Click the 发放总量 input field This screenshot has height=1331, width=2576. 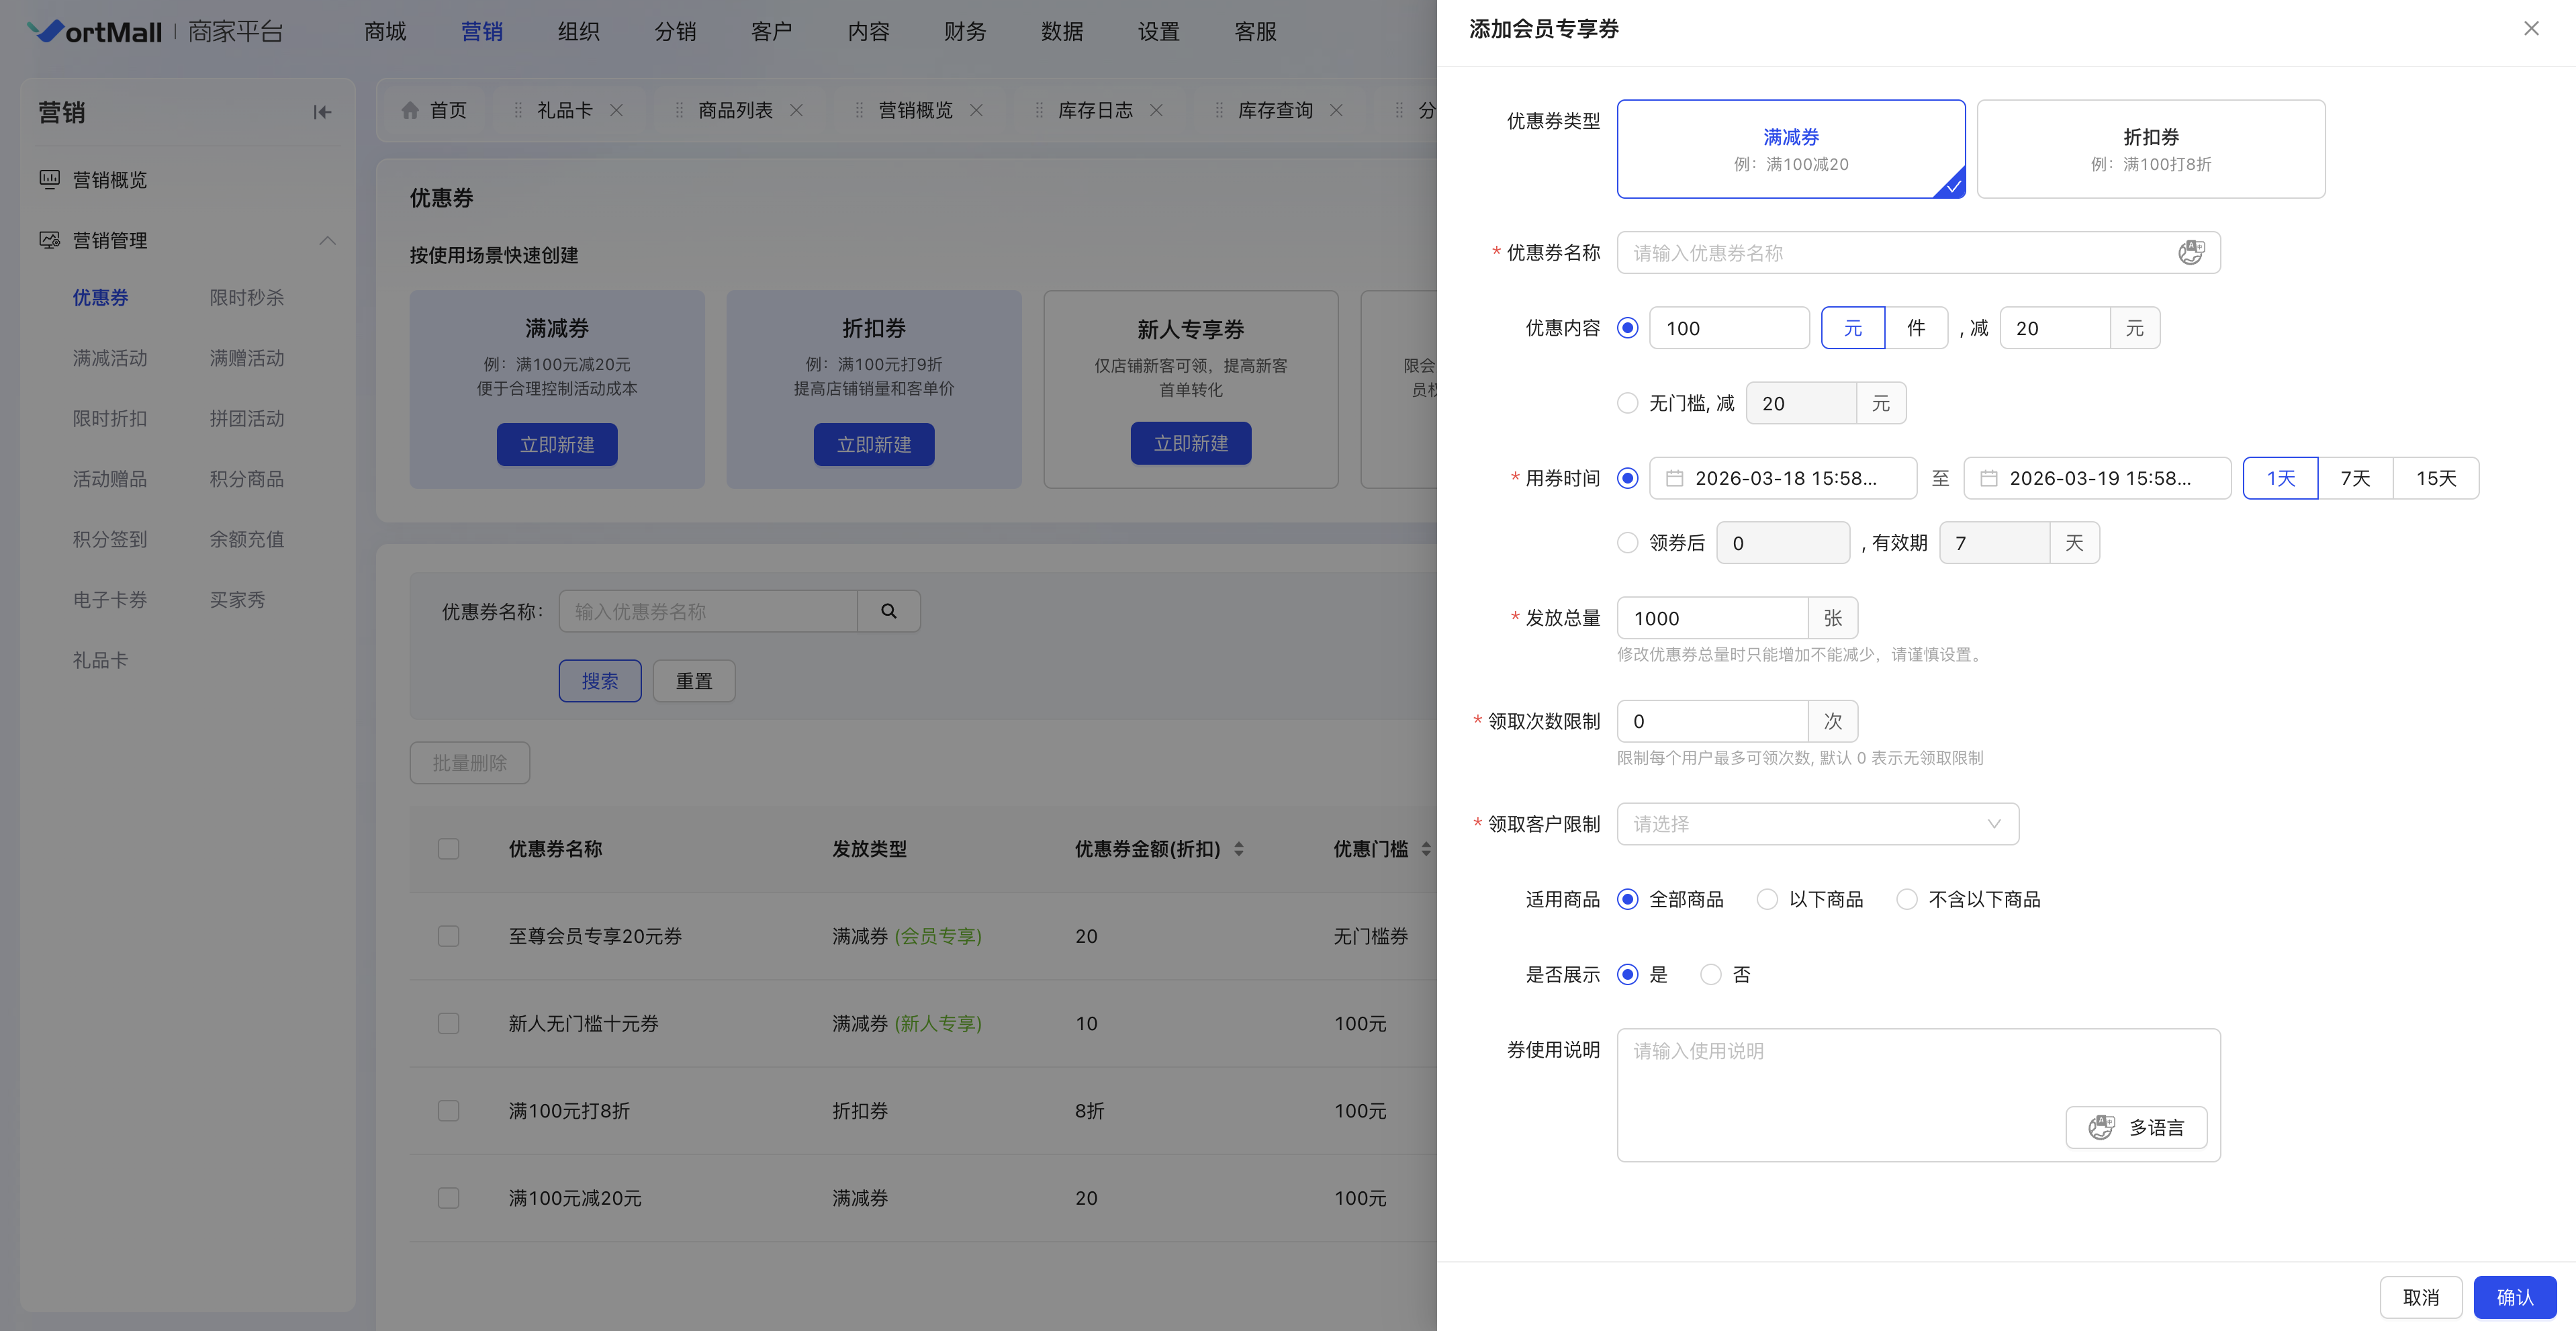pos(1712,618)
